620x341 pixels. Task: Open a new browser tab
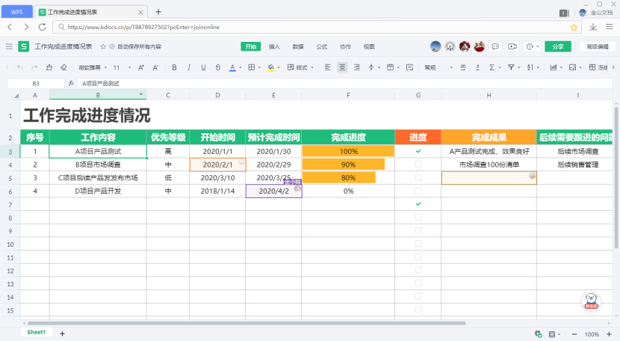tap(158, 12)
